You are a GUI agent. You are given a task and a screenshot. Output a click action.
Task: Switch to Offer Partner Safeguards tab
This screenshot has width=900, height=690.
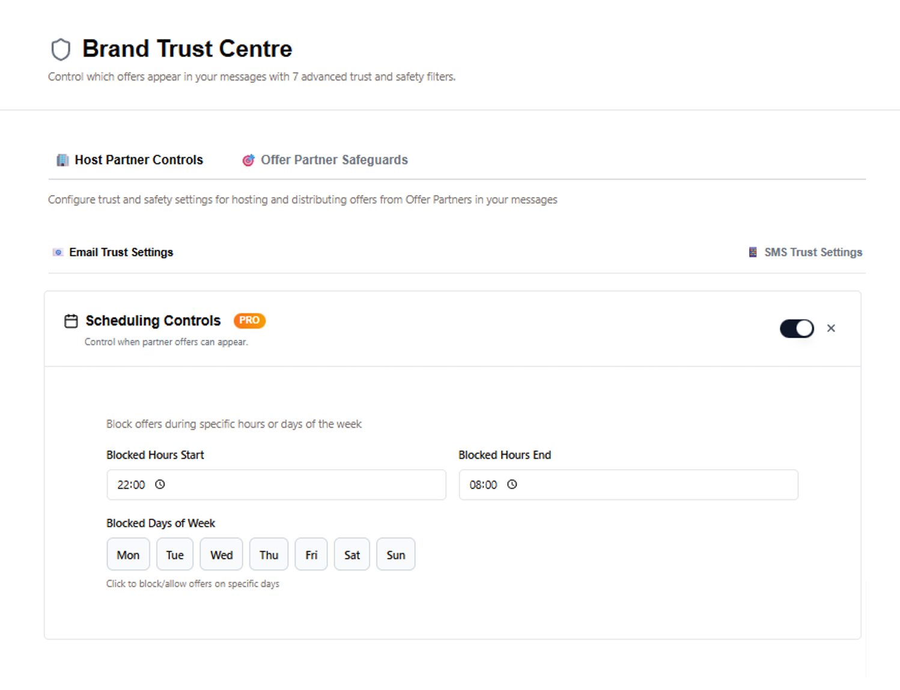(x=333, y=160)
